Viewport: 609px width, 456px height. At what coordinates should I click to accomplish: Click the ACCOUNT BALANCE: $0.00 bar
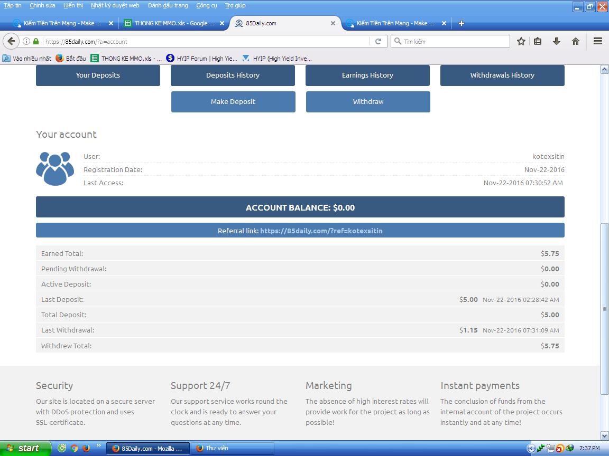300,207
